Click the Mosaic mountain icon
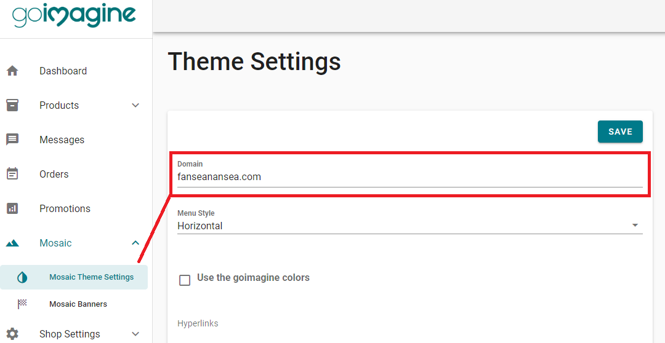The image size is (665, 343). (x=12, y=243)
